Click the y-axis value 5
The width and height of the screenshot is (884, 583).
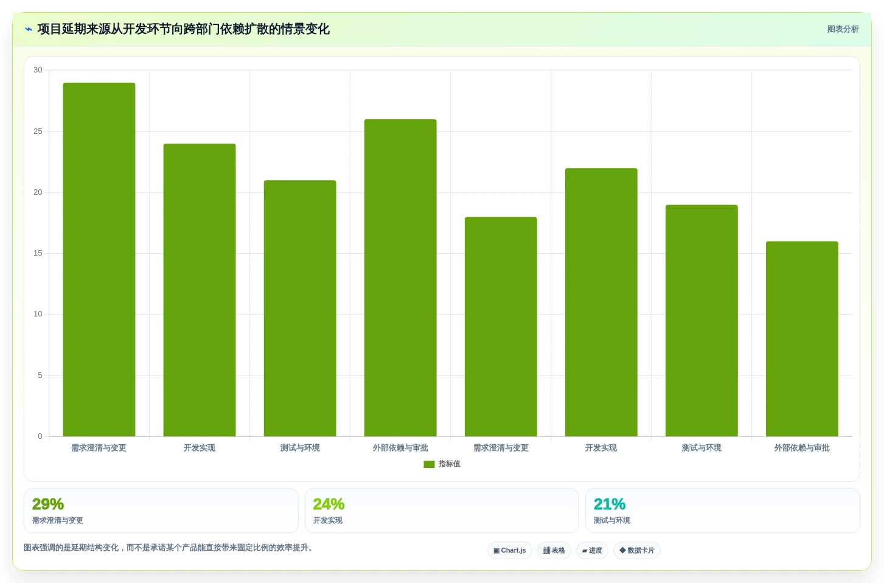(40, 375)
